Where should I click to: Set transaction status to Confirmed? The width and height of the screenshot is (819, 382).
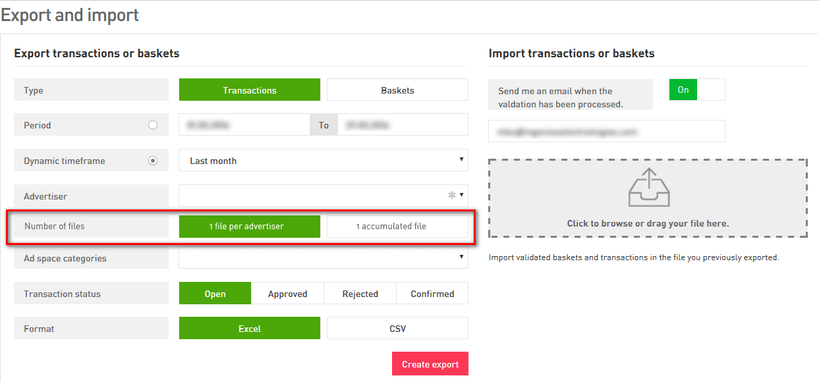click(432, 294)
